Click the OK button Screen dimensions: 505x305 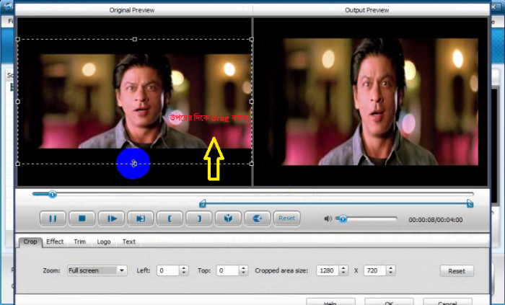[389, 302]
